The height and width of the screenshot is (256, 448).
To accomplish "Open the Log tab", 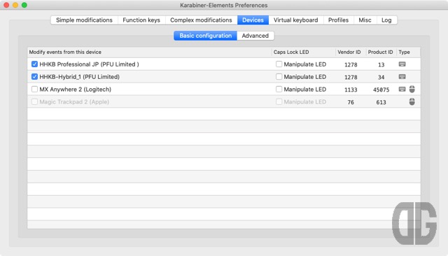I will click(x=386, y=20).
